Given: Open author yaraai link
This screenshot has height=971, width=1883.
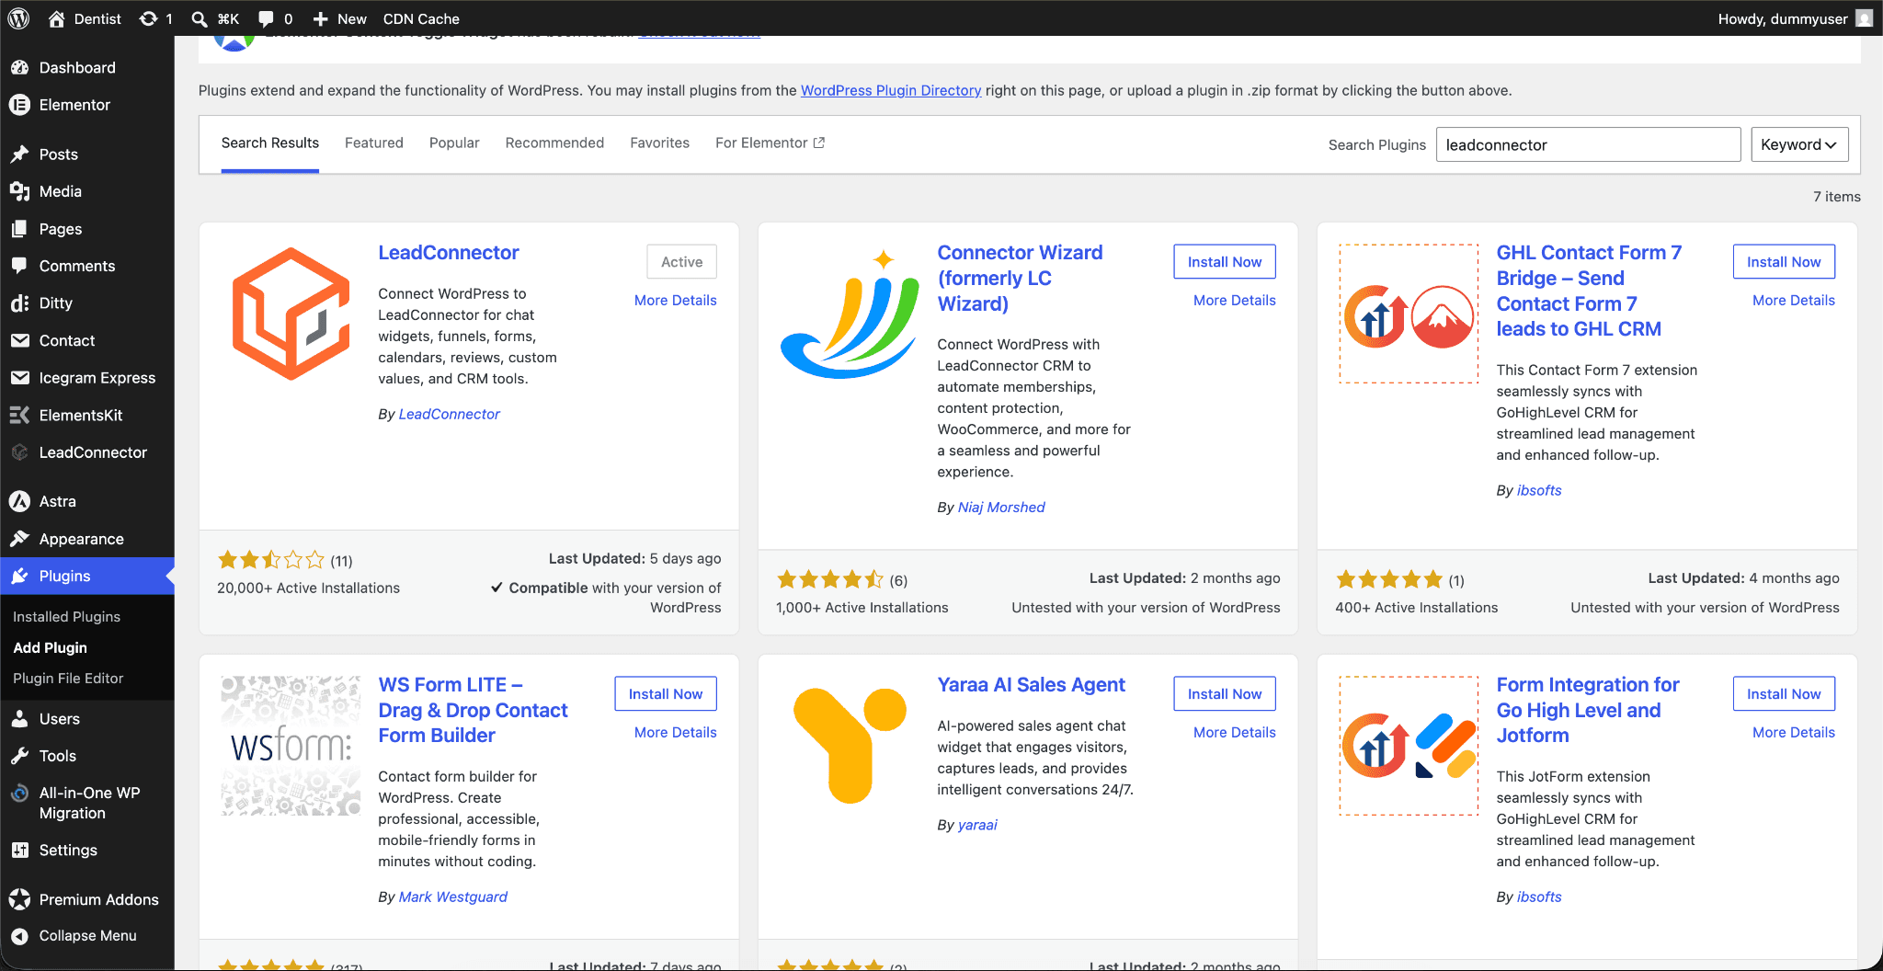Looking at the screenshot, I should 977,825.
